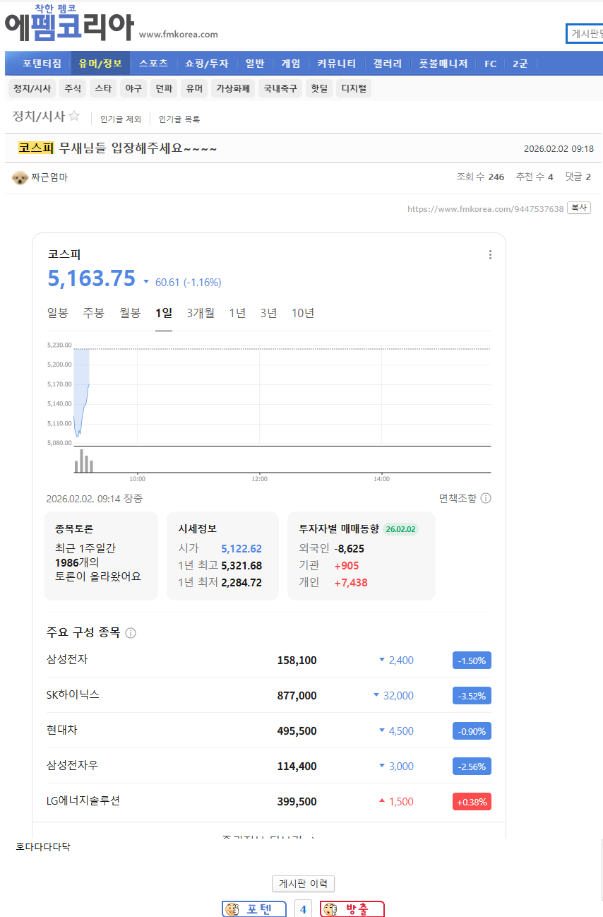This screenshot has width=603, height=917.
Task: Click the 에펨코리아 site logo
Action: [69, 23]
